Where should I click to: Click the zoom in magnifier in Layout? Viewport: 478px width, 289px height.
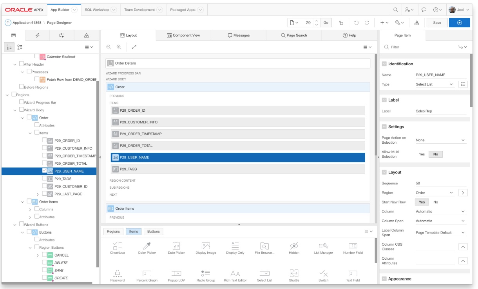tap(119, 47)
